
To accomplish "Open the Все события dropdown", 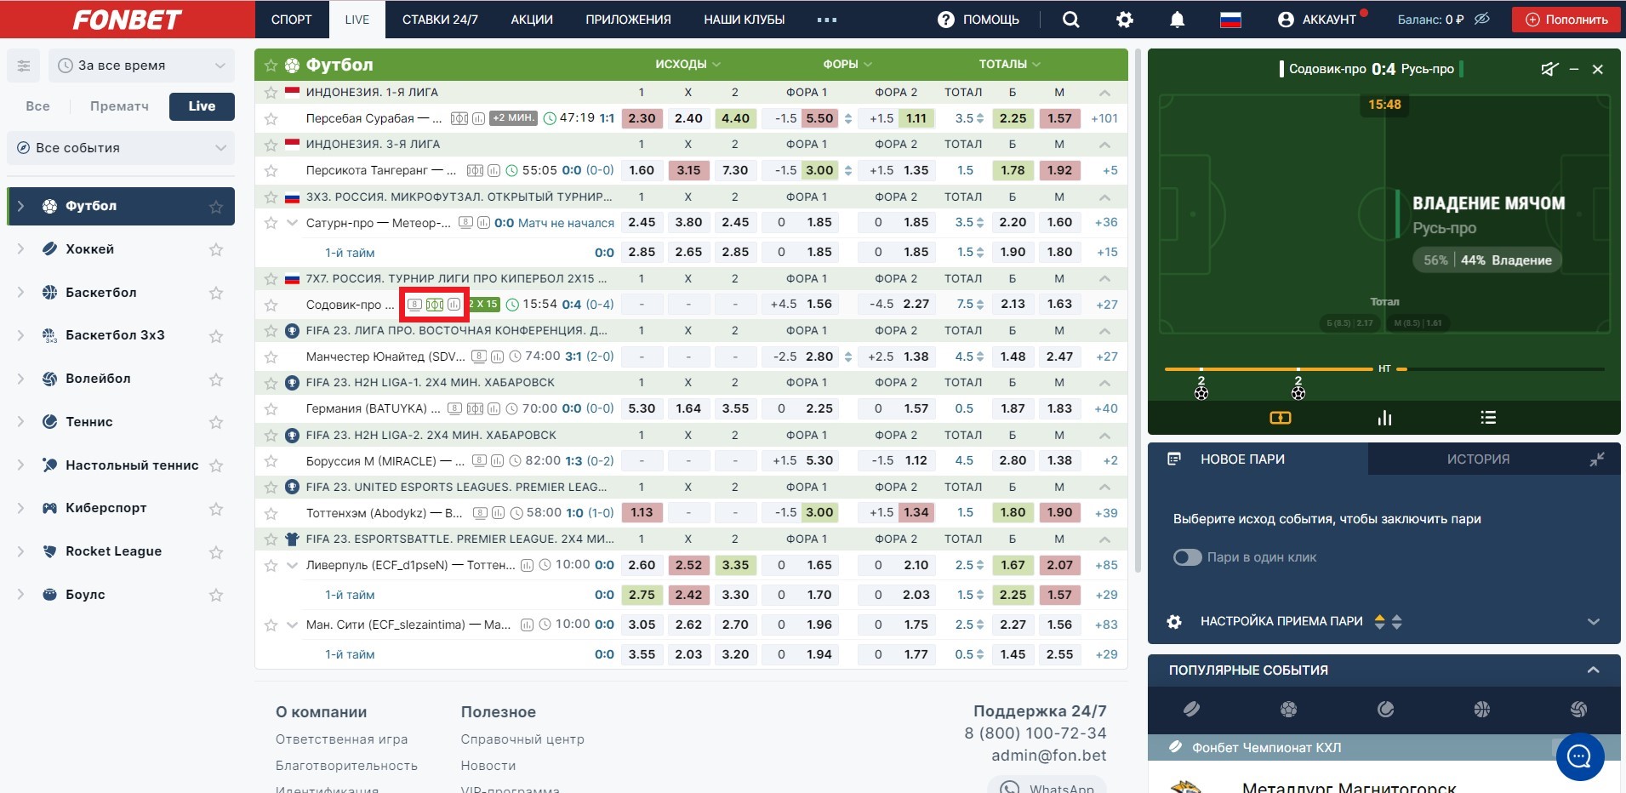I will click(x=121, y=148).
